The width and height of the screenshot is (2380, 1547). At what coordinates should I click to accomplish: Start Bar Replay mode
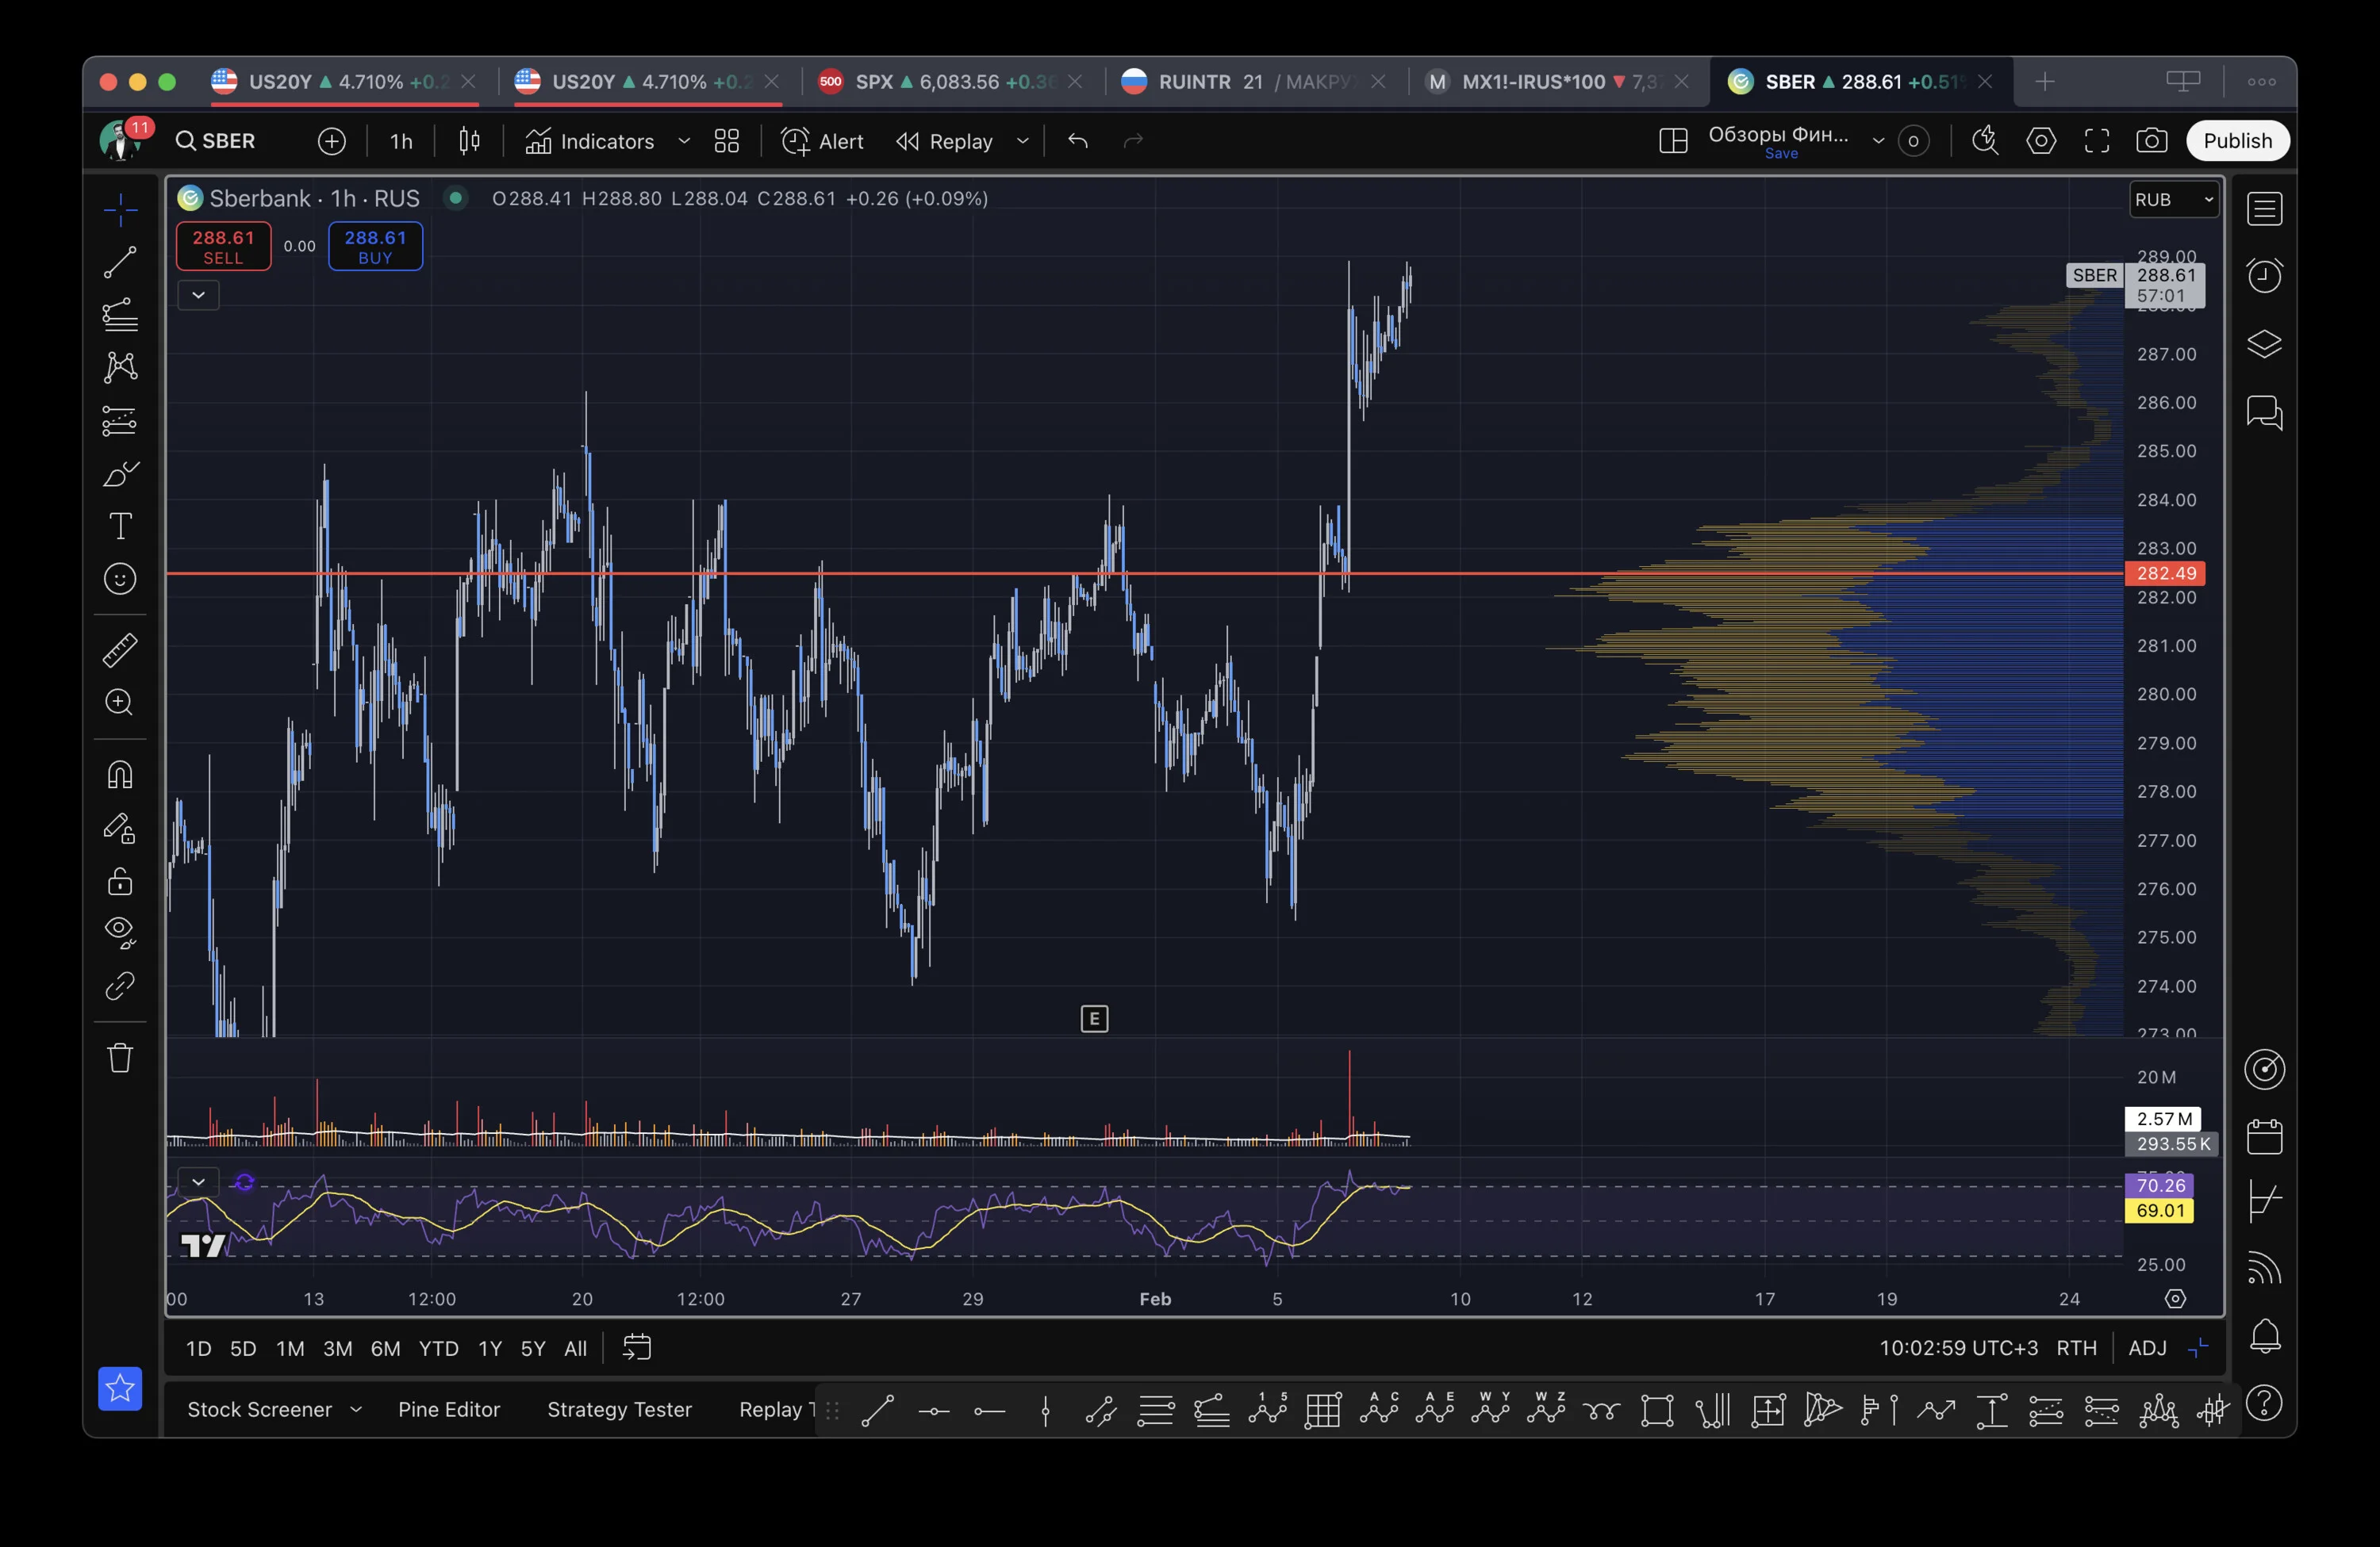click(x=944, y=141)
